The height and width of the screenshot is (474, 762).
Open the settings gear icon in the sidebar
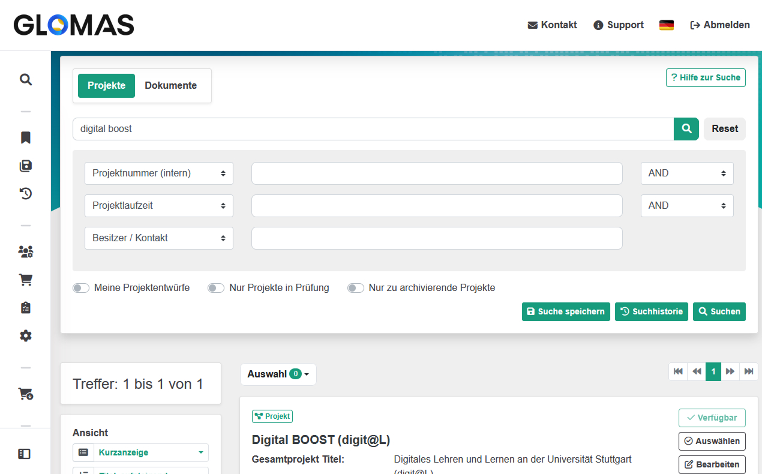25,335
